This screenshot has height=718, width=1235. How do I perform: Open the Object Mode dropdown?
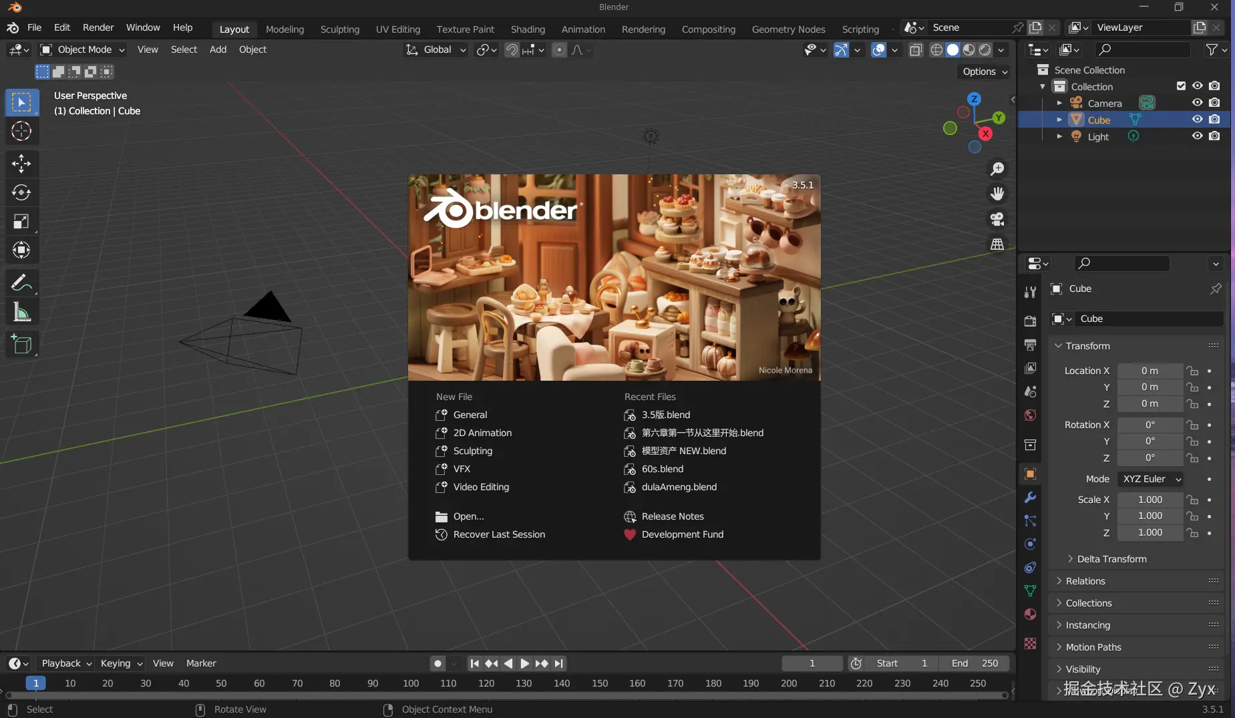tap(83, 49)
